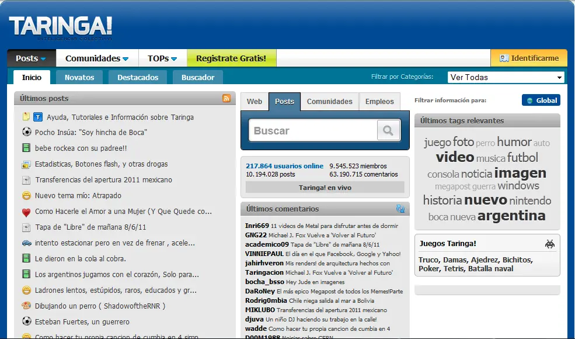Switch to the Destacados tab
The height and width of the screenshot is (339, 575).
click(137, 77)
